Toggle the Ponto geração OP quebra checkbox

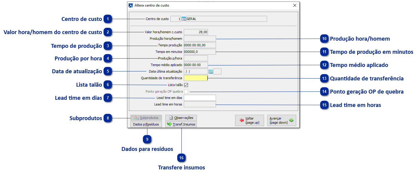[x=186, y=91]
